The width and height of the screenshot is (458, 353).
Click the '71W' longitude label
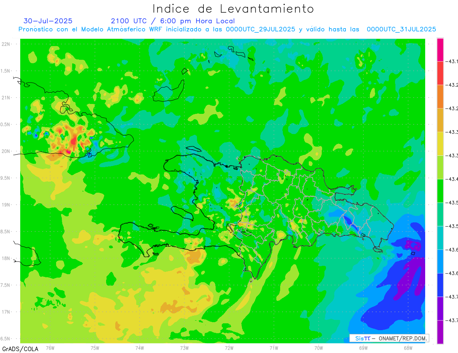[274, 348]
